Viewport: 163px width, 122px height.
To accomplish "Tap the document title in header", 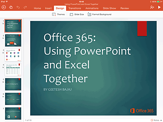I will coord(81,4).
